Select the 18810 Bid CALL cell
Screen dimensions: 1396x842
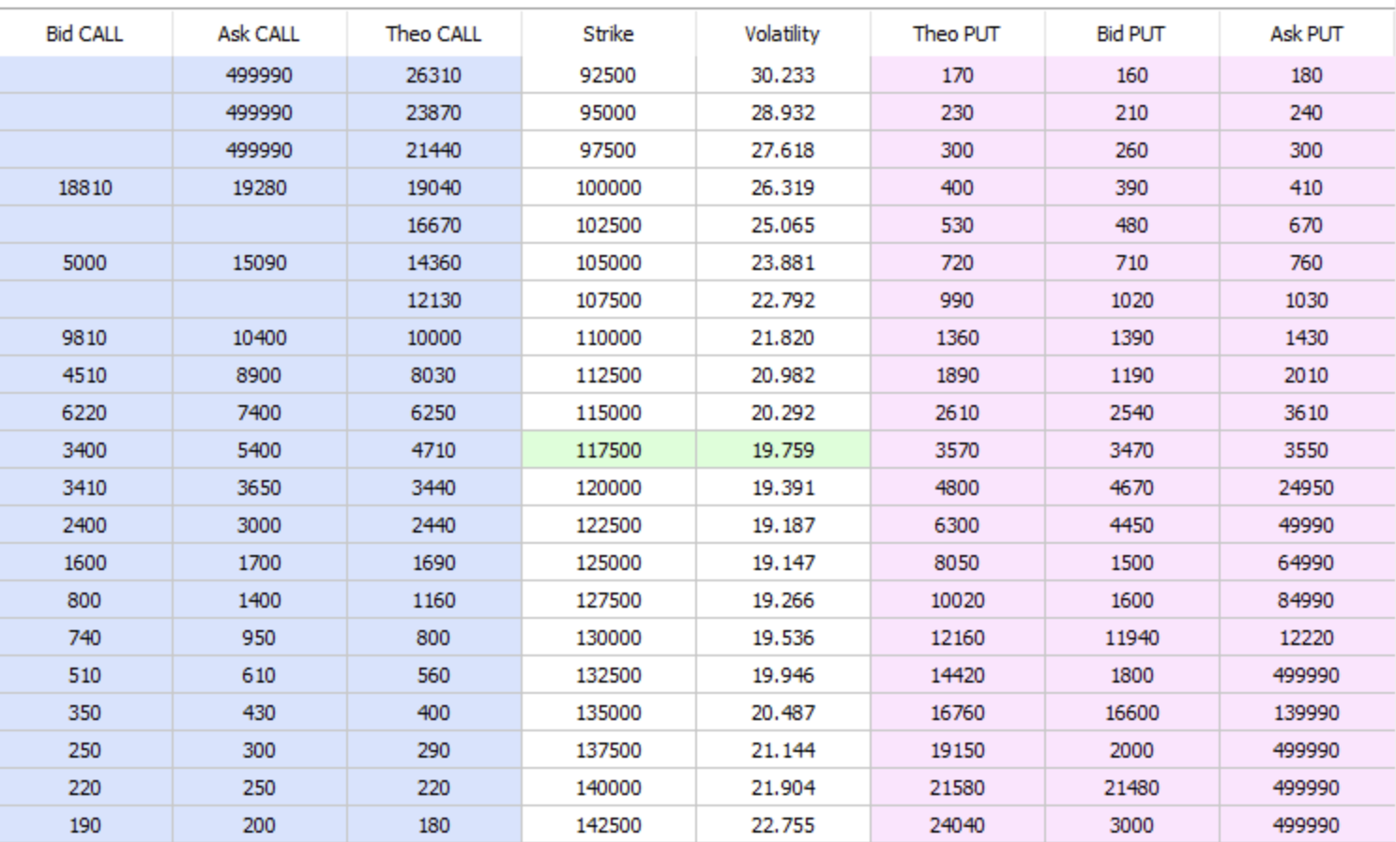click(x=84, y=188)
